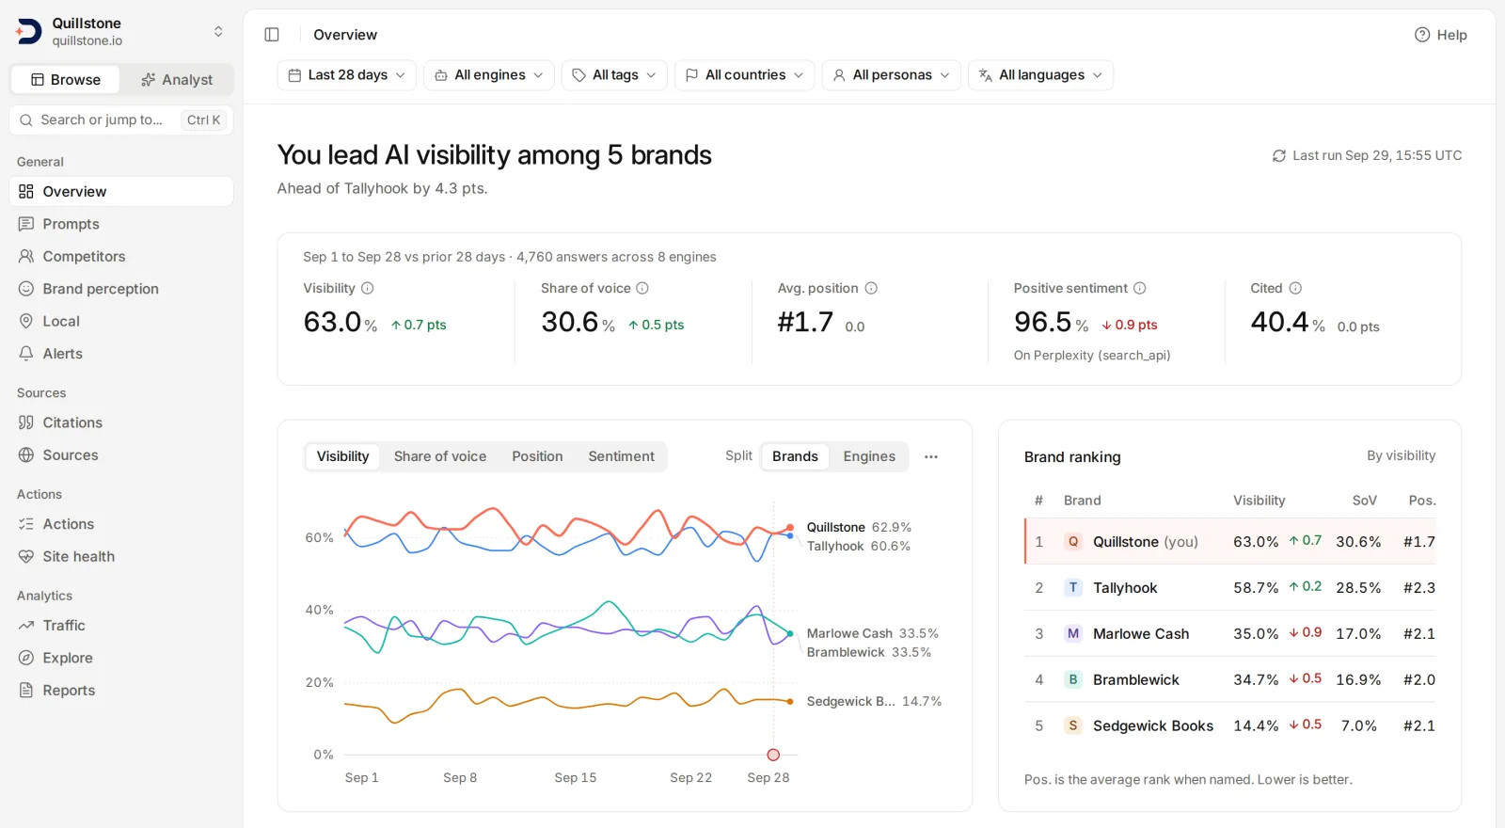Click the Quillstone (you) ranking row
Screen dimensions: 1505x828
pos(1230,542)
